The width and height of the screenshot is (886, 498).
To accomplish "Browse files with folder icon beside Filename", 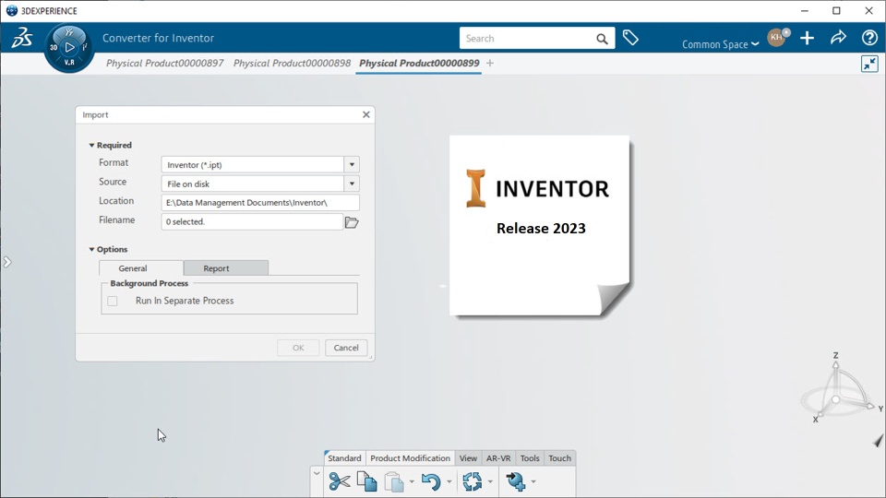I will [x=352, y=222].
